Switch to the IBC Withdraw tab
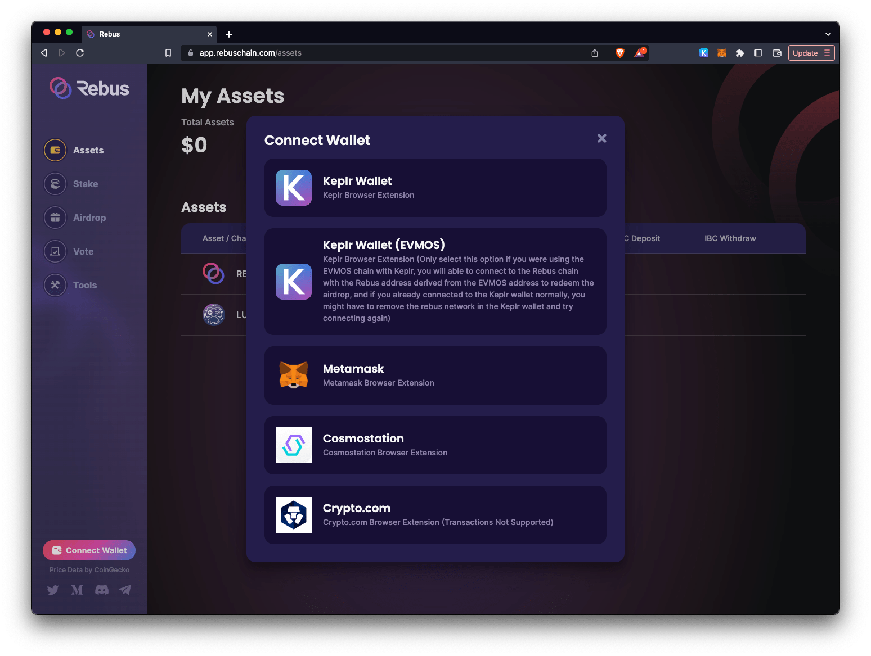Image resolution: width=871 pixels, height=656 pixels. pos(730,238)
